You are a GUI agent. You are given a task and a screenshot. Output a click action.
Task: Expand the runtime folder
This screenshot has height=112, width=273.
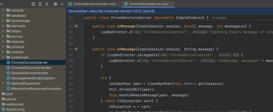pyautogui.click(x=3, y=52)
